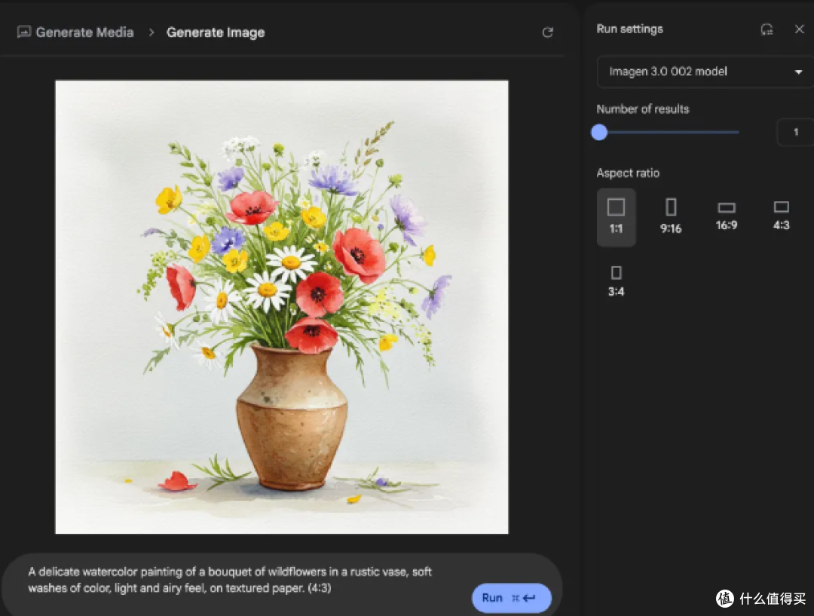
Task: Click the Run settings heading
Action: (629, 29)
